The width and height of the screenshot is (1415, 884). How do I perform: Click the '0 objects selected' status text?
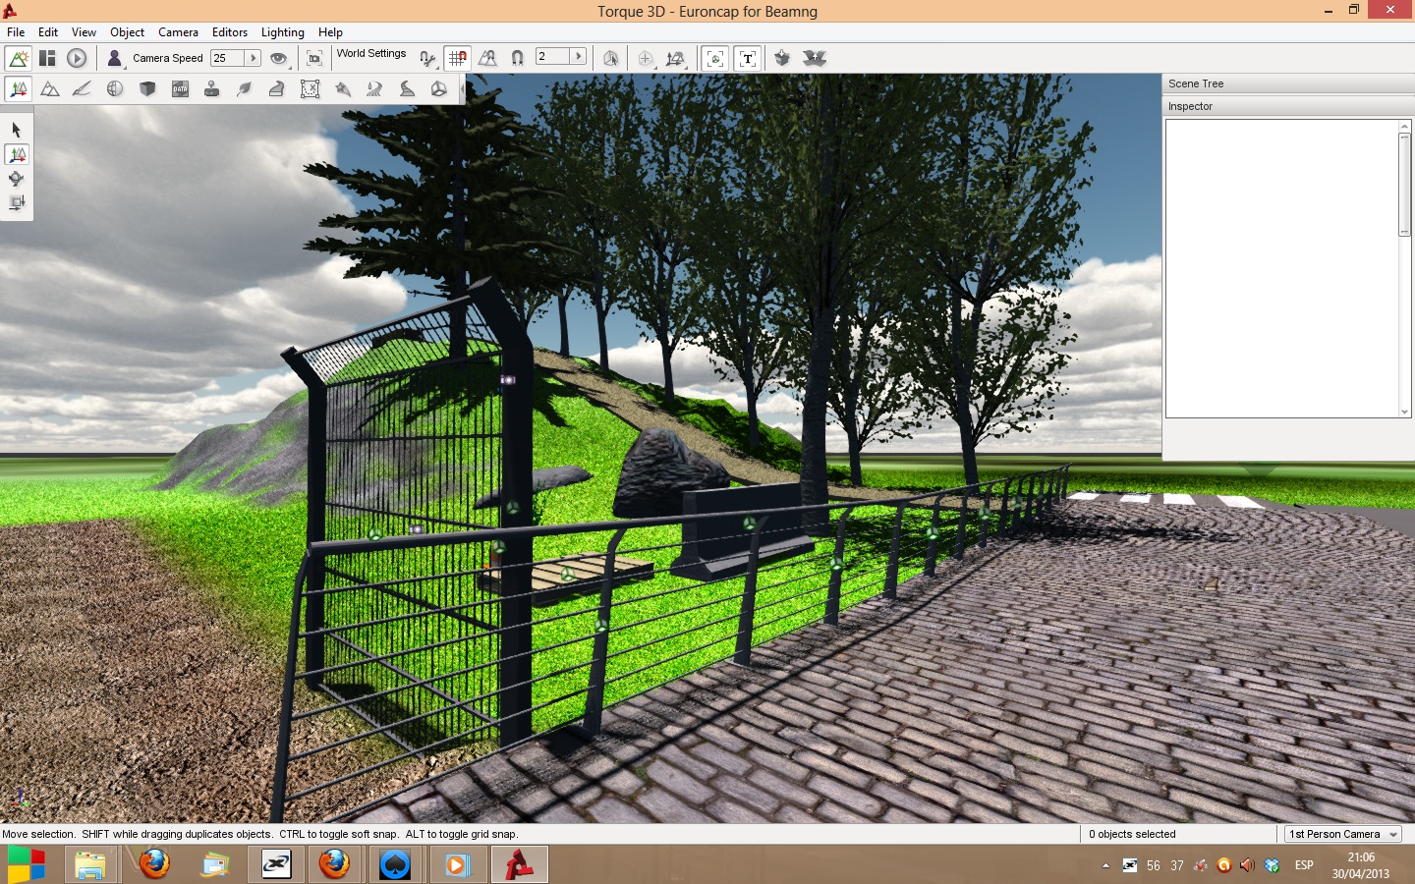tap(1132, 834)
